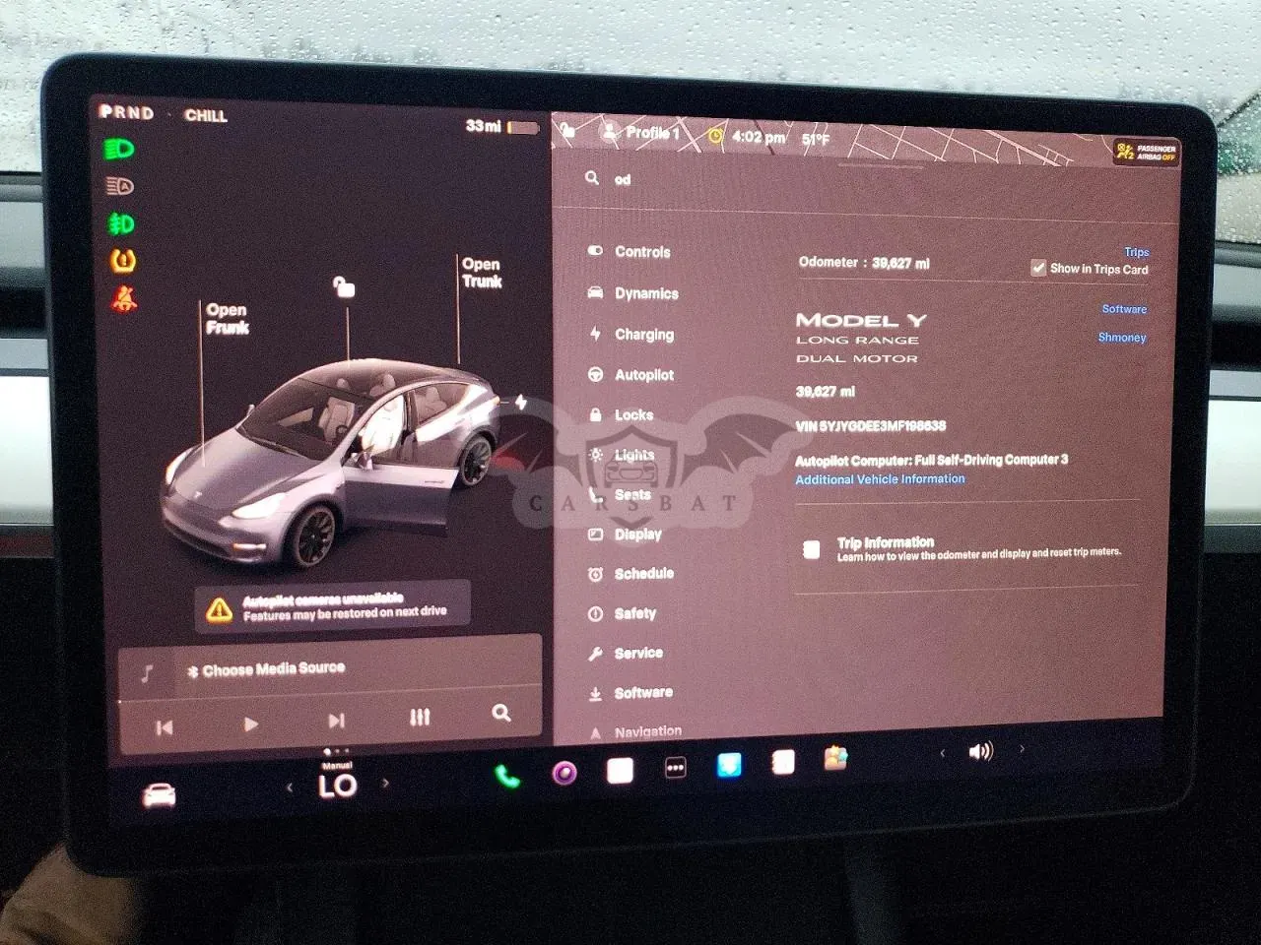Tap the auto high beam indicator
The image size is (1261, 945).
pyautogui.click(x=119, y=186)
